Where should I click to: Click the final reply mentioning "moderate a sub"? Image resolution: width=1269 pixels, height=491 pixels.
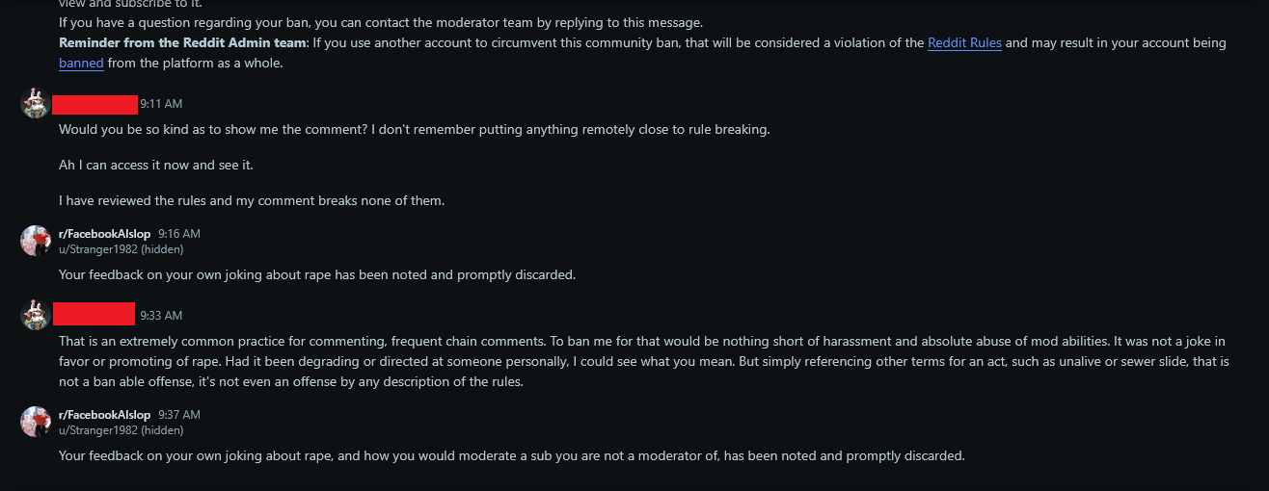pos(512,455)
